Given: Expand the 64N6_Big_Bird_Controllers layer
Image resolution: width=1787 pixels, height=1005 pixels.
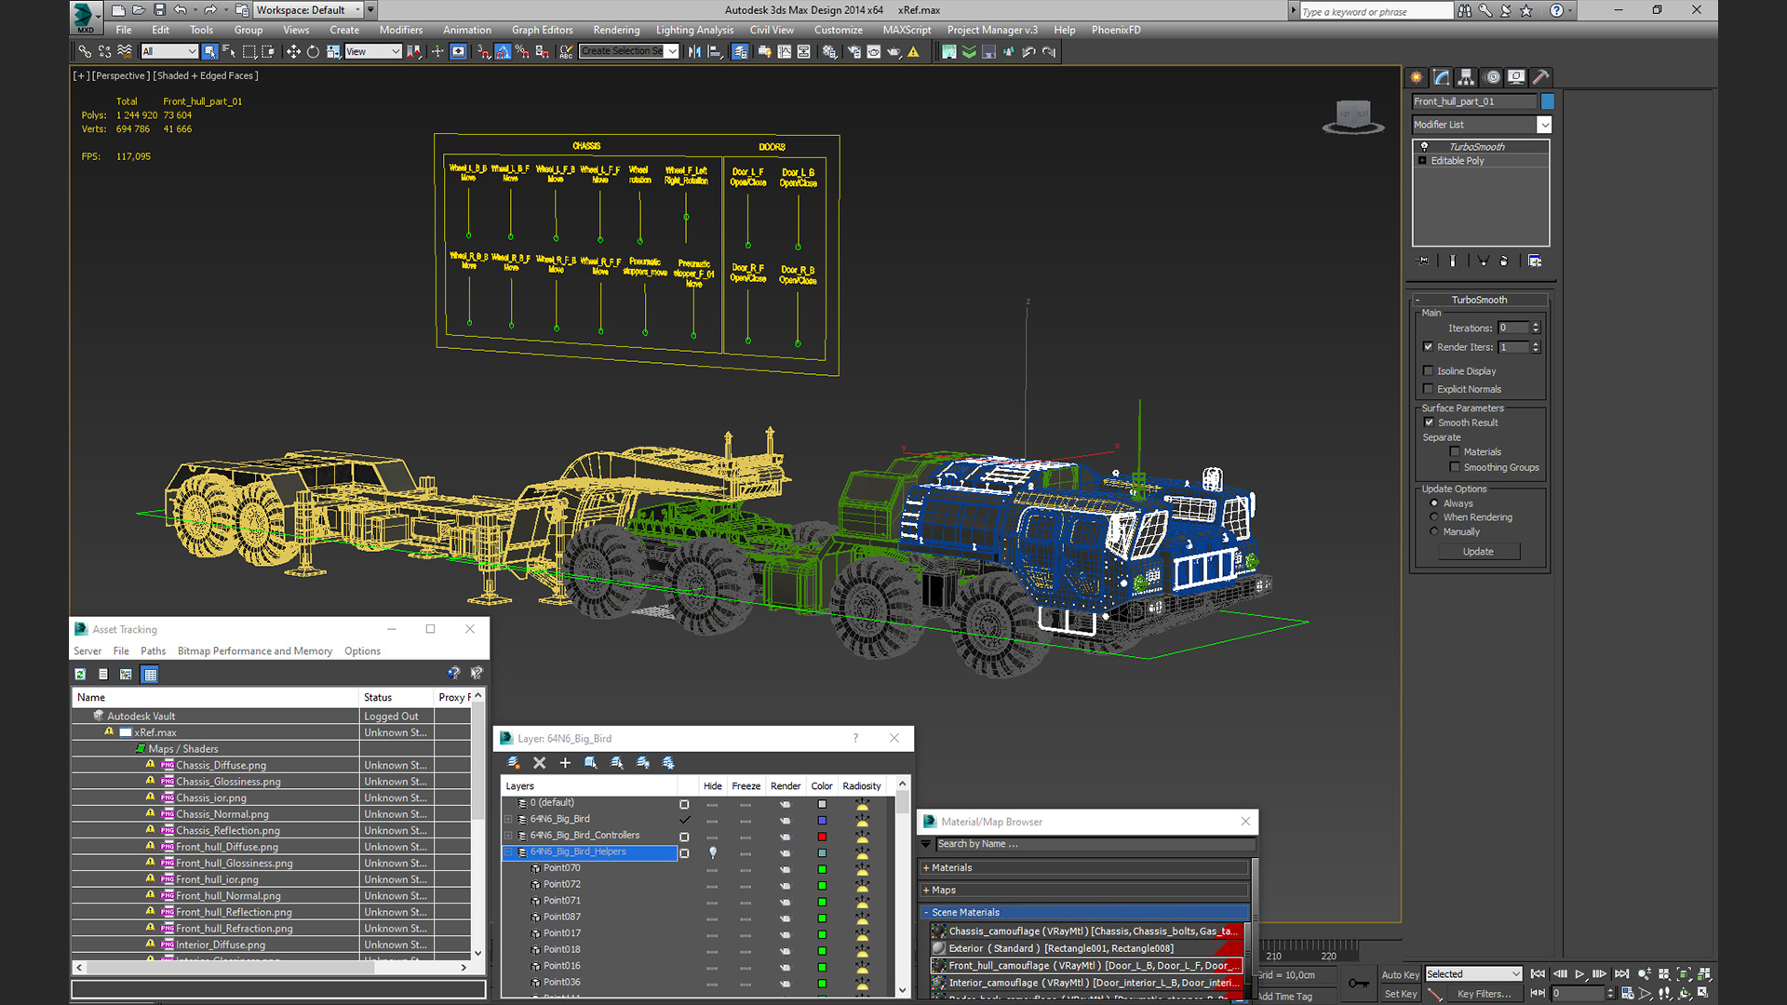Looking at the screenshot, I should [508, 836].
